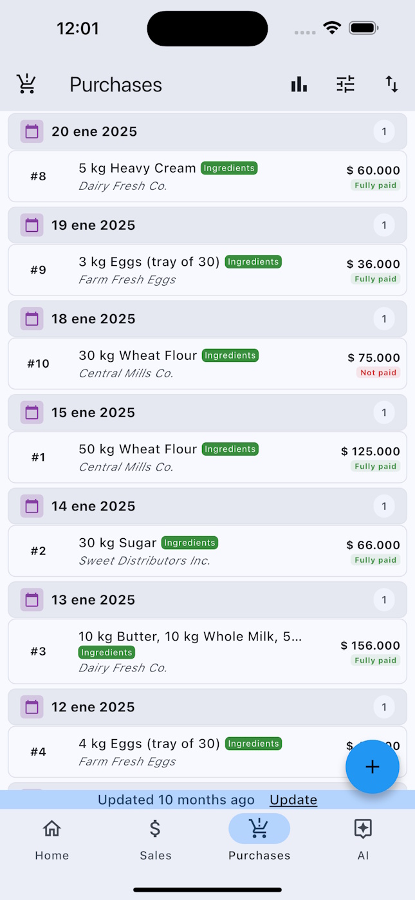This screenshot has height=900, width=415.
Task: Collapse the 15 ene 2025 date group
Action: [207, 413]
